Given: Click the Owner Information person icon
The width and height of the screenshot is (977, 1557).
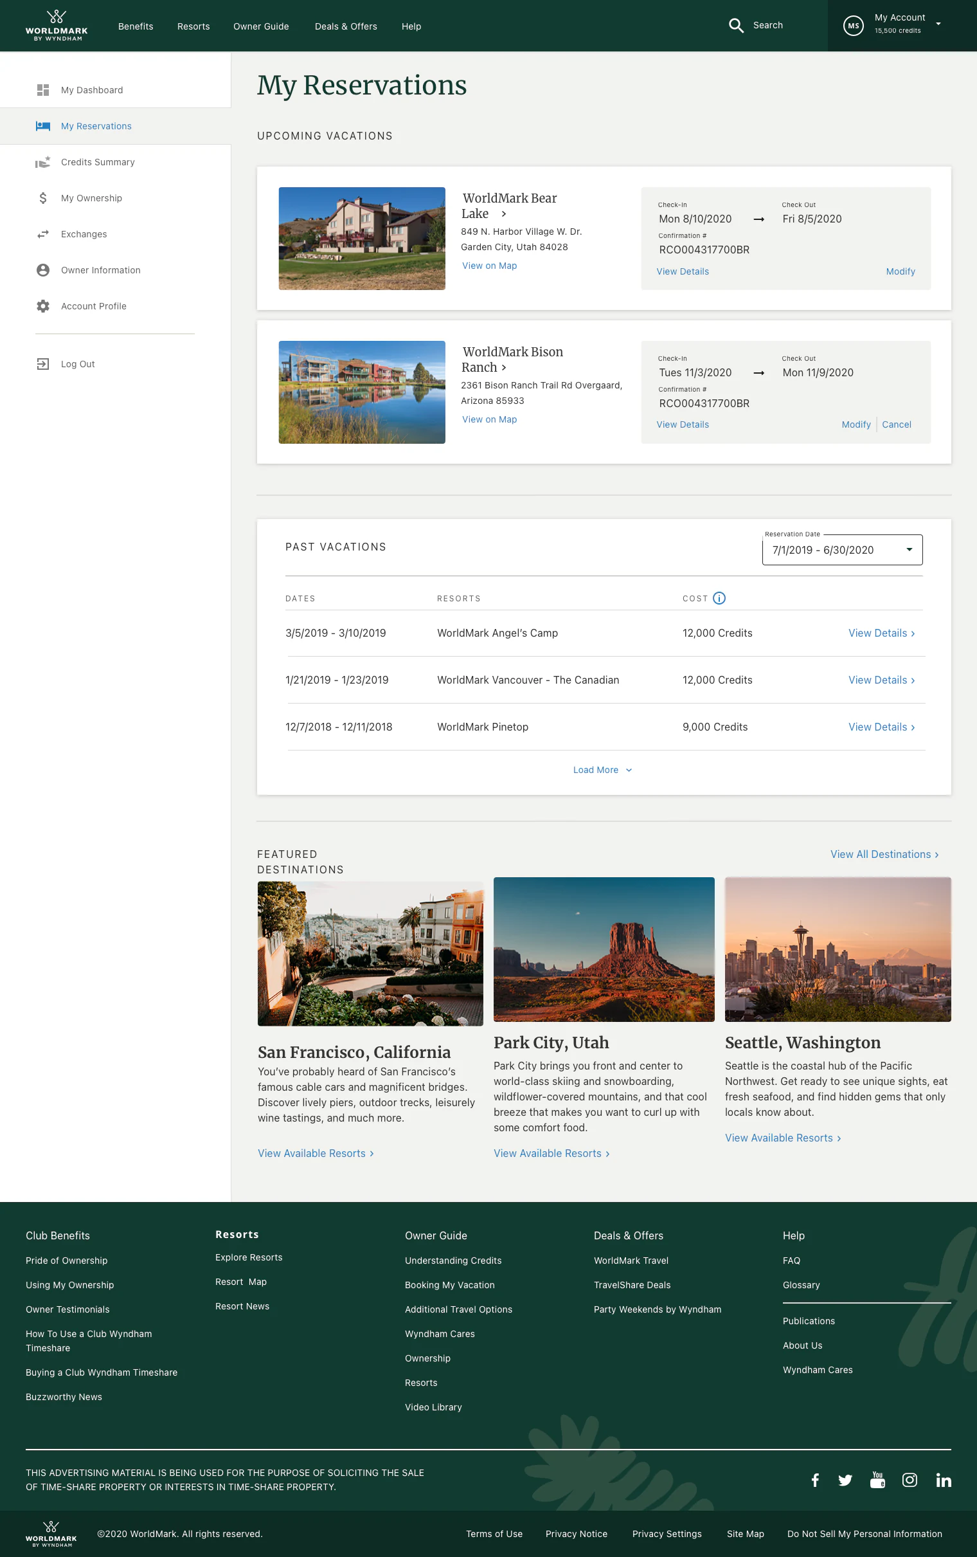Looking at the screenshot, I should 43,270.
